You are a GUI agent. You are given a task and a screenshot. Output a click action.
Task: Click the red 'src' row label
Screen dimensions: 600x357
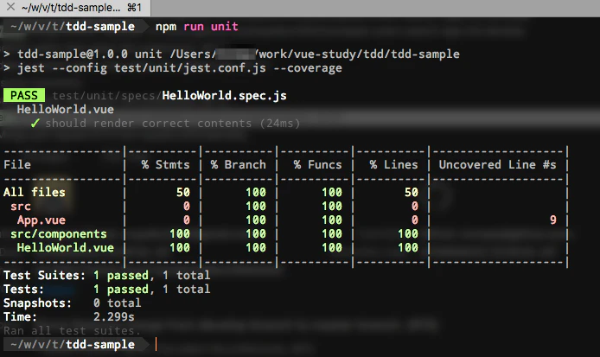(x=21, y=207)
